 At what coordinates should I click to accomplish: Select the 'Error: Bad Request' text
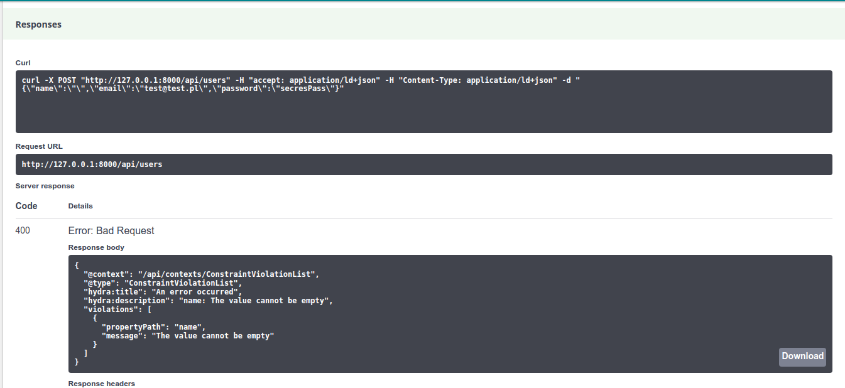click(x=111, y=230)
